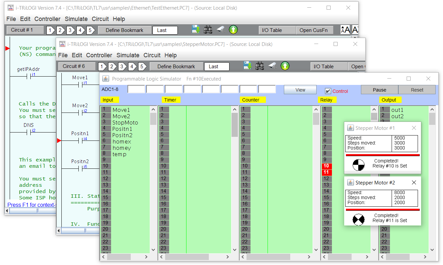
Task: Click the save icon in the StepperMotor window
Action: pos(248,66)
